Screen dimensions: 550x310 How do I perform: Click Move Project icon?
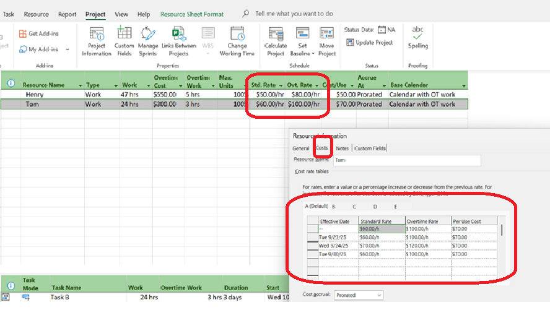(x=326, y=33)
